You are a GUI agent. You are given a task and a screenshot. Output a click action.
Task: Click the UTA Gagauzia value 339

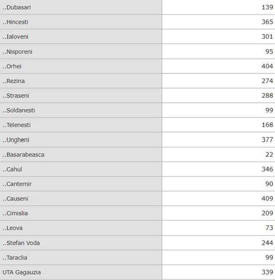point(267,272)
